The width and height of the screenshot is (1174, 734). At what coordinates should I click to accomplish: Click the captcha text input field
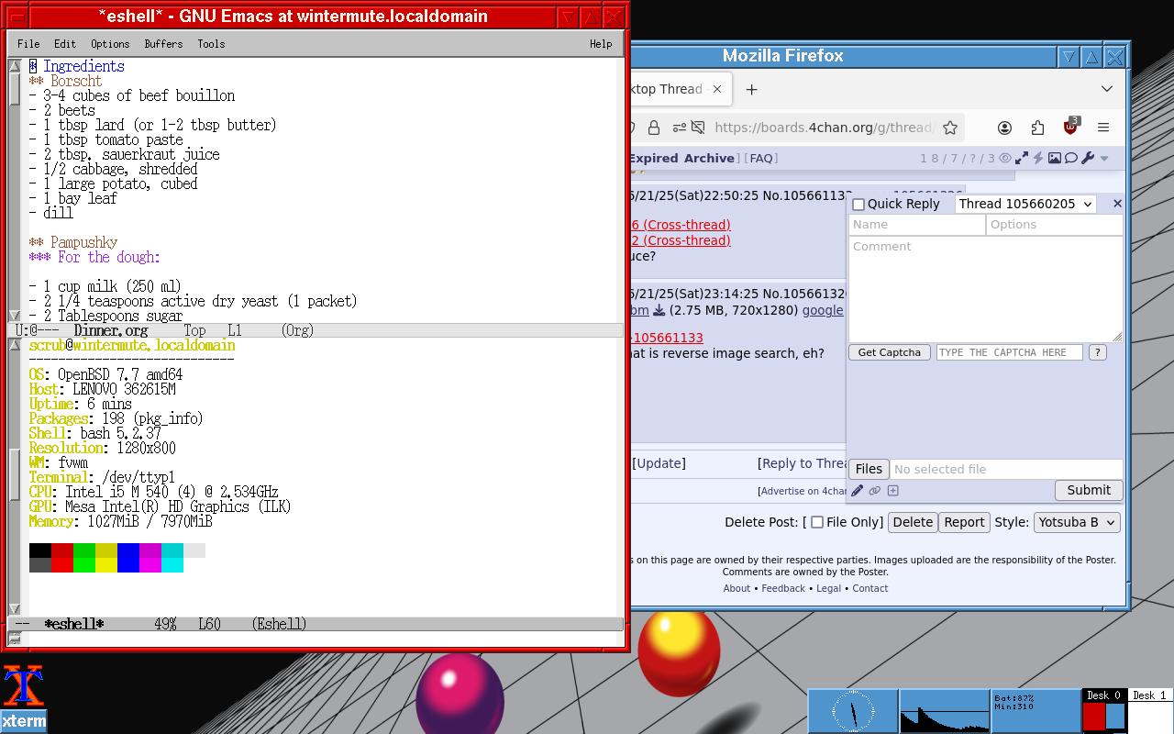(x=1009, y=352)
